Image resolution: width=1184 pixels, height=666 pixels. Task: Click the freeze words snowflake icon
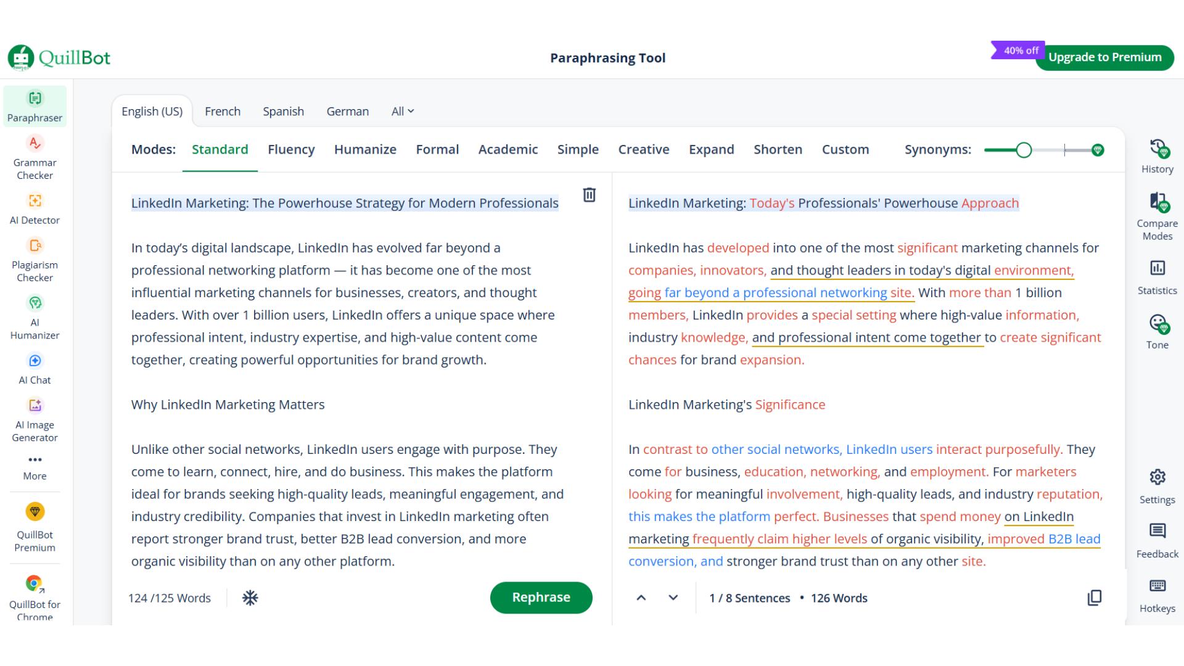[250, 598]
